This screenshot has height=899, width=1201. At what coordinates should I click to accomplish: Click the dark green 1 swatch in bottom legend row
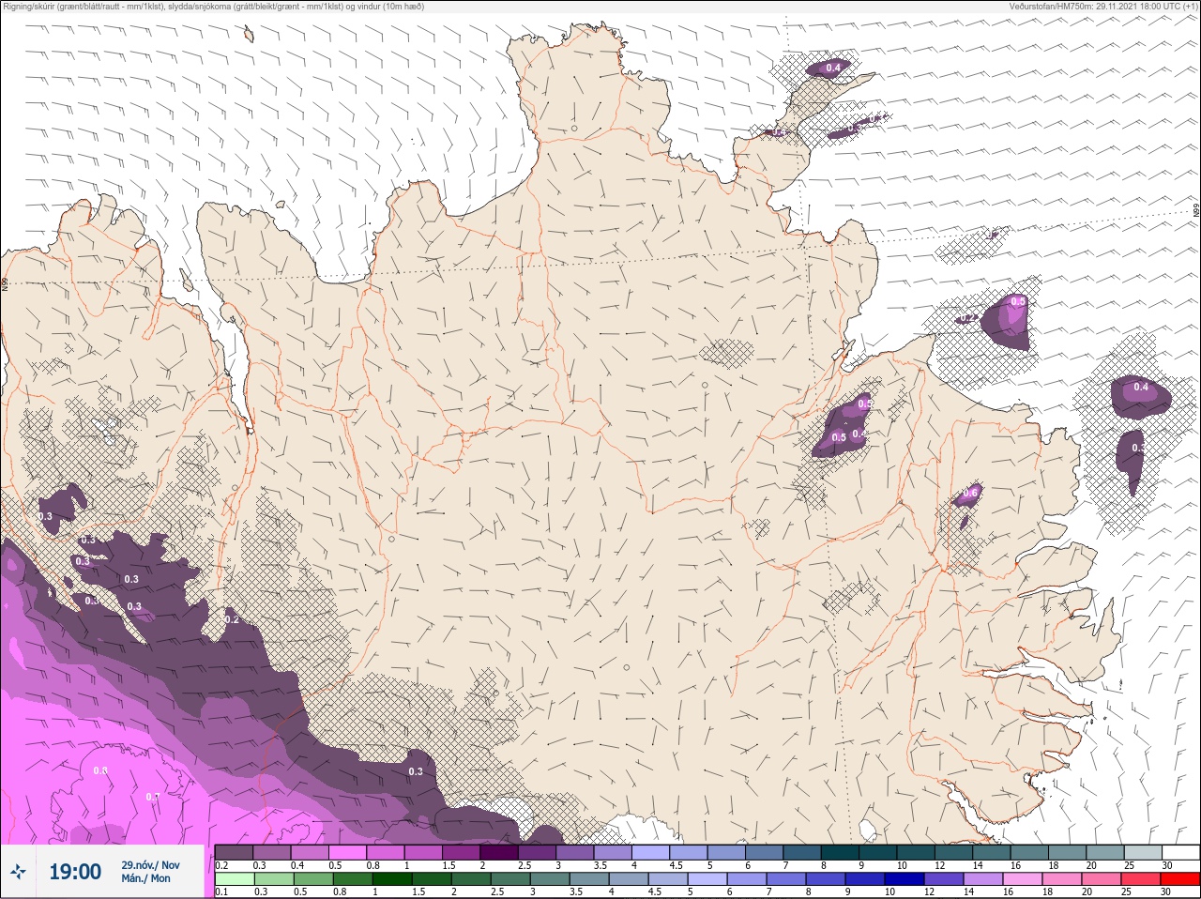point(391,878)
